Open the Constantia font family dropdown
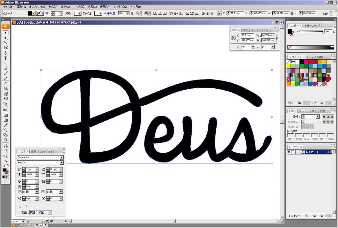This screenshot has width=338, height=228. pos(61,157)
